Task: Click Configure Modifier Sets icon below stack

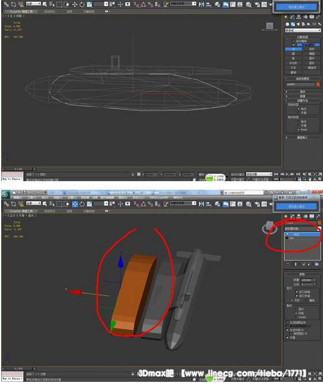Action: point(317,264)
